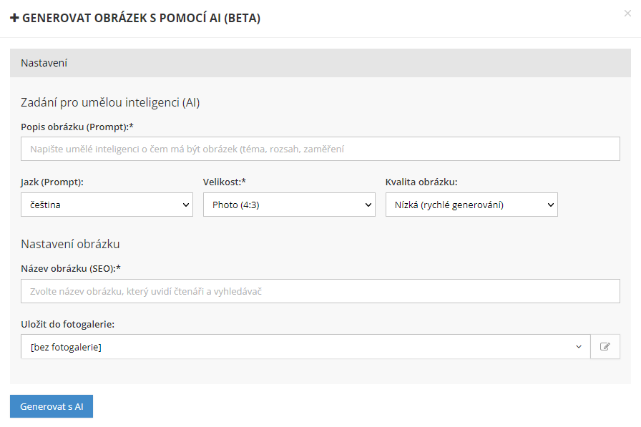Click the Generovat obrázek dialog title text
641x427 pixels.
coord(141,19)
